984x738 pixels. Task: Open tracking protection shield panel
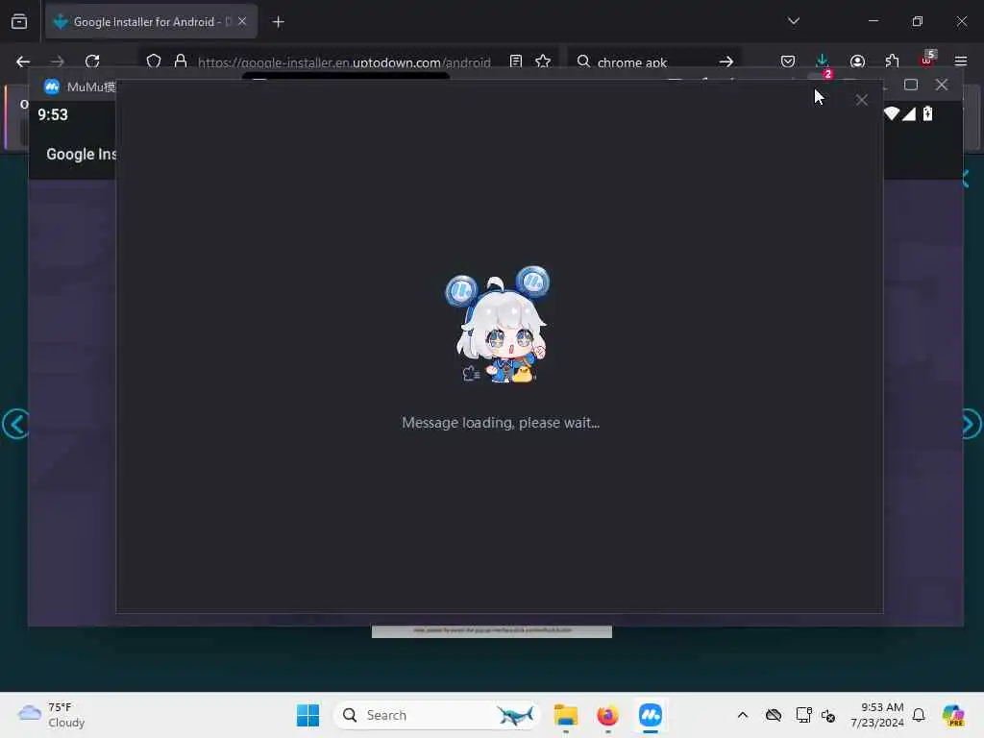point(154,61)
